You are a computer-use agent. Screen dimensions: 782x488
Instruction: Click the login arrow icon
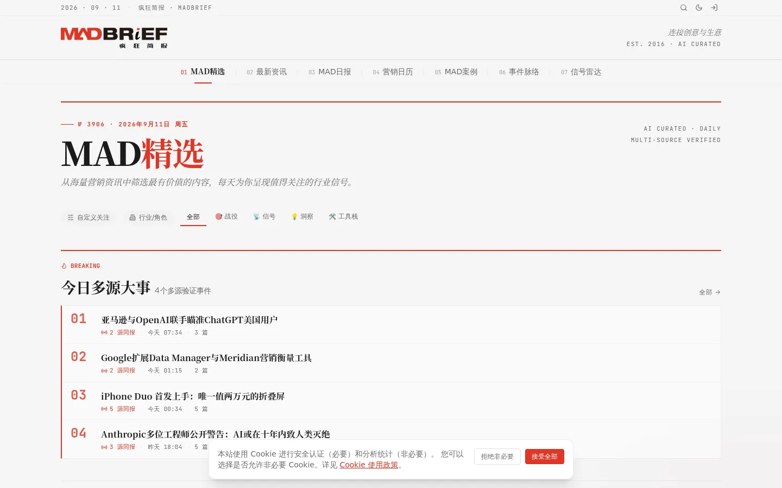pyautogui.click(x=714, y=8)
